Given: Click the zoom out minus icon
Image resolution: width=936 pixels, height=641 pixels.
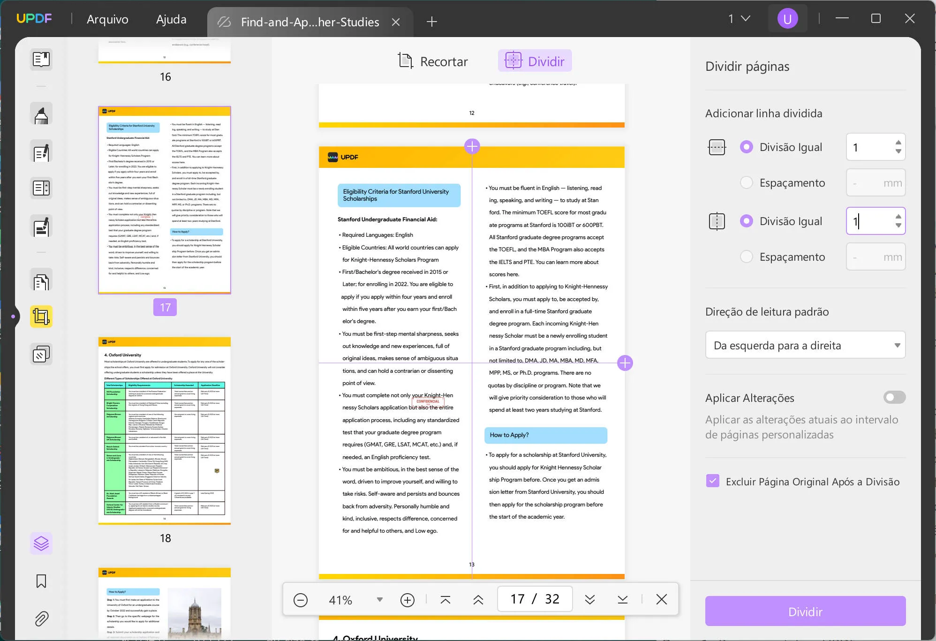Looking at the screenshot, I should click(x=301, y=600).
